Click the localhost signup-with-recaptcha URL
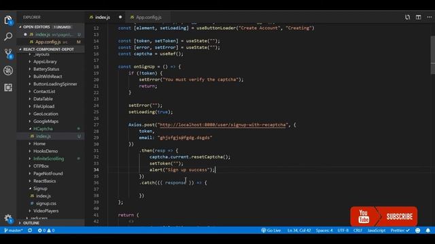 [222, 125]
